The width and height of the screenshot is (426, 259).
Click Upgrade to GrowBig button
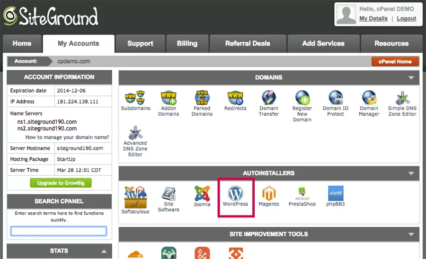coord(61,183)
